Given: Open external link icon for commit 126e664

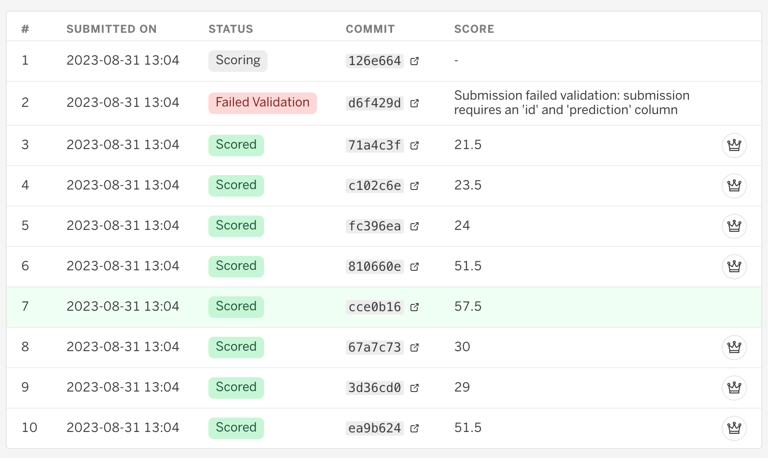Looking at the screenshot, I should (415, 61).
